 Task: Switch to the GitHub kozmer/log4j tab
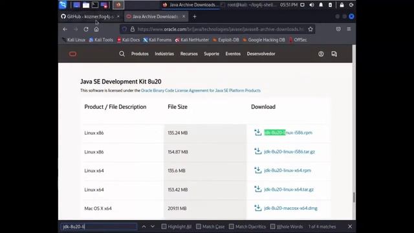pos(91,16)
